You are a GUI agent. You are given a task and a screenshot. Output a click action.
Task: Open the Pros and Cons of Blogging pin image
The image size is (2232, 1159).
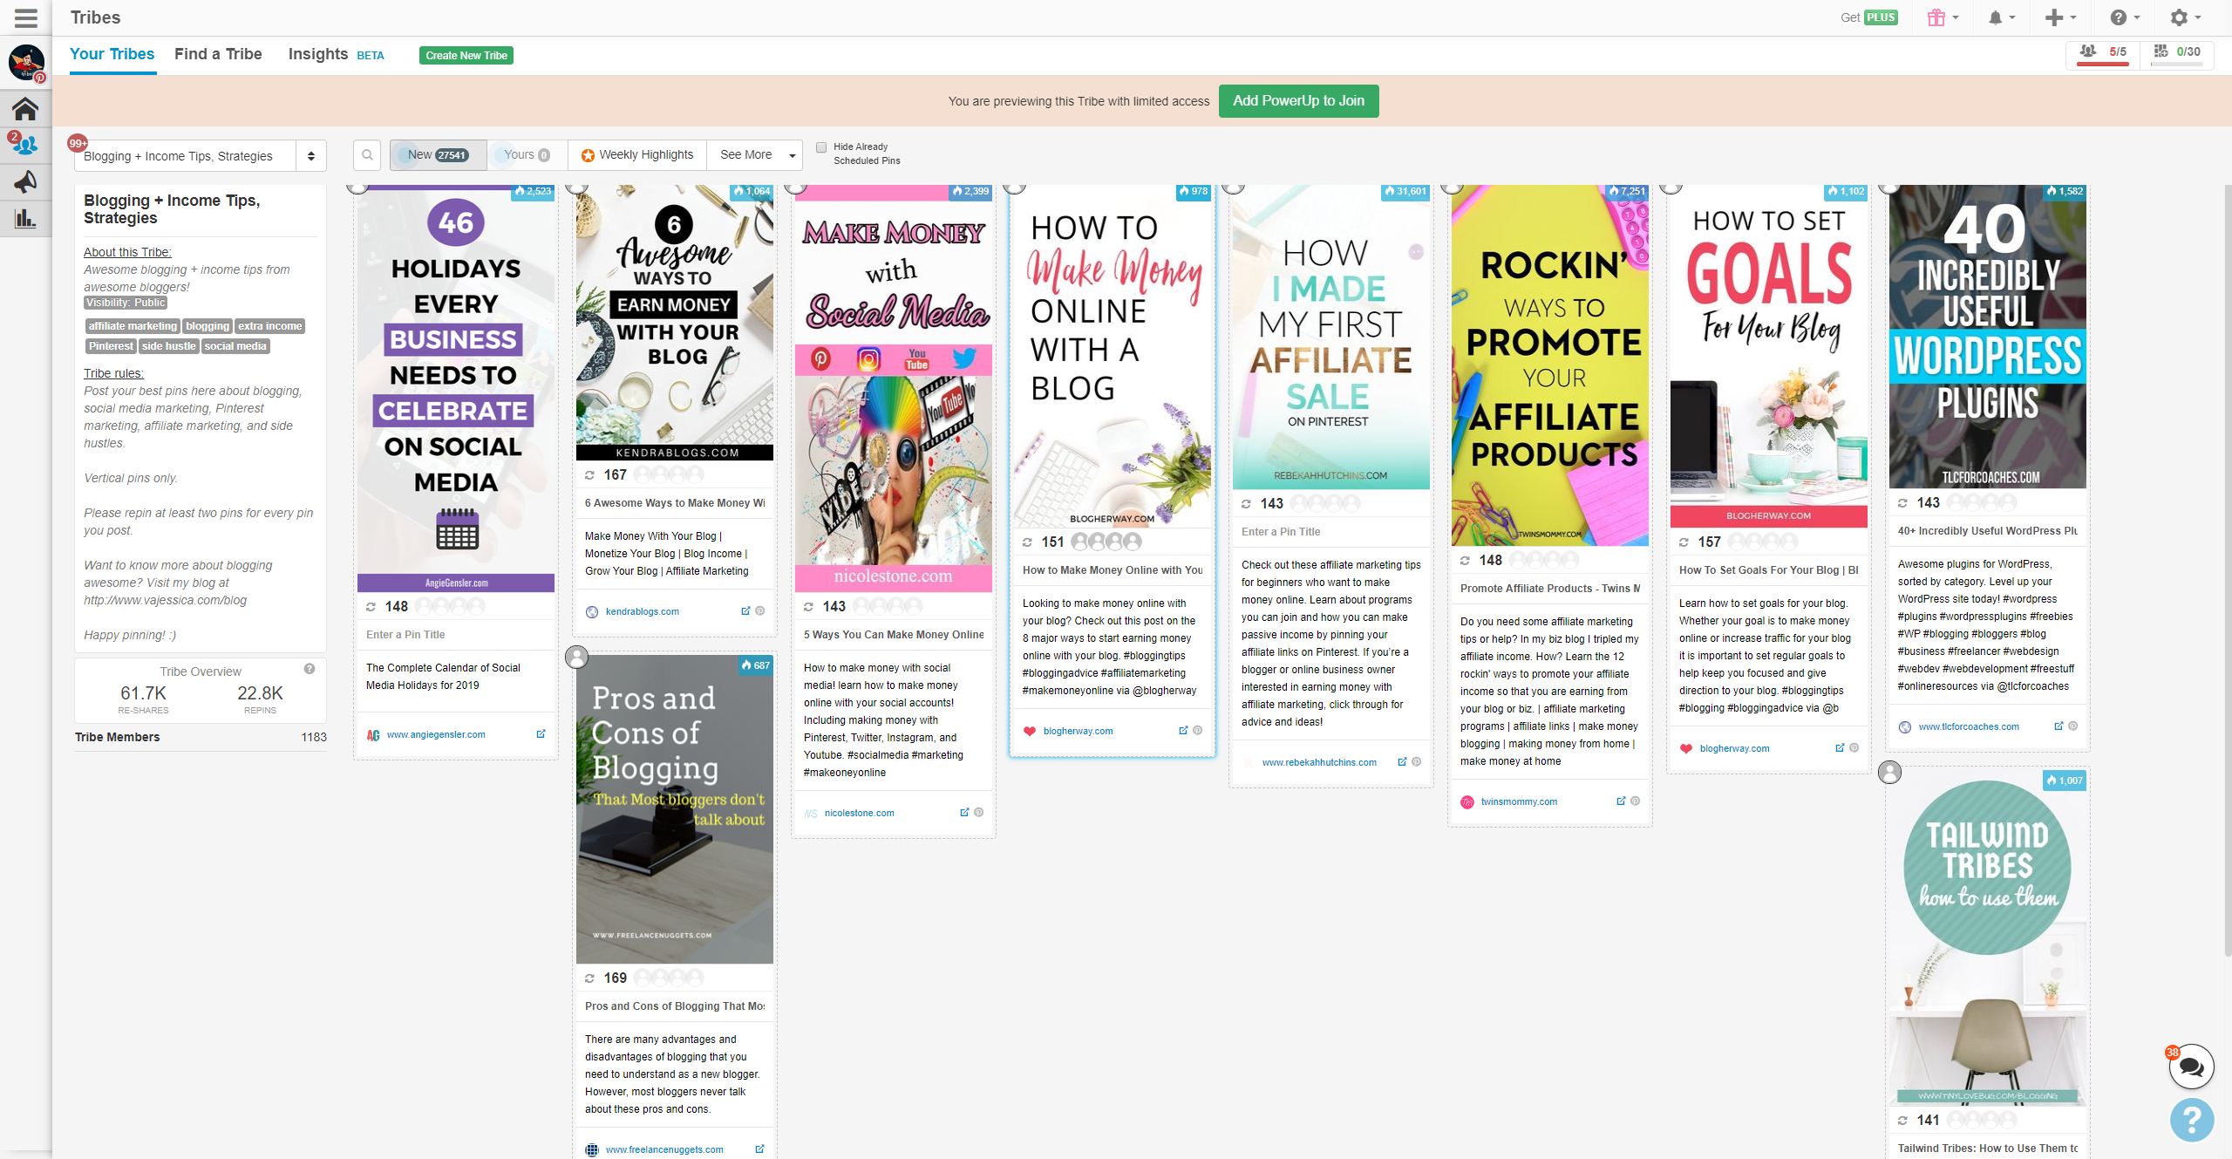[674, 811]
